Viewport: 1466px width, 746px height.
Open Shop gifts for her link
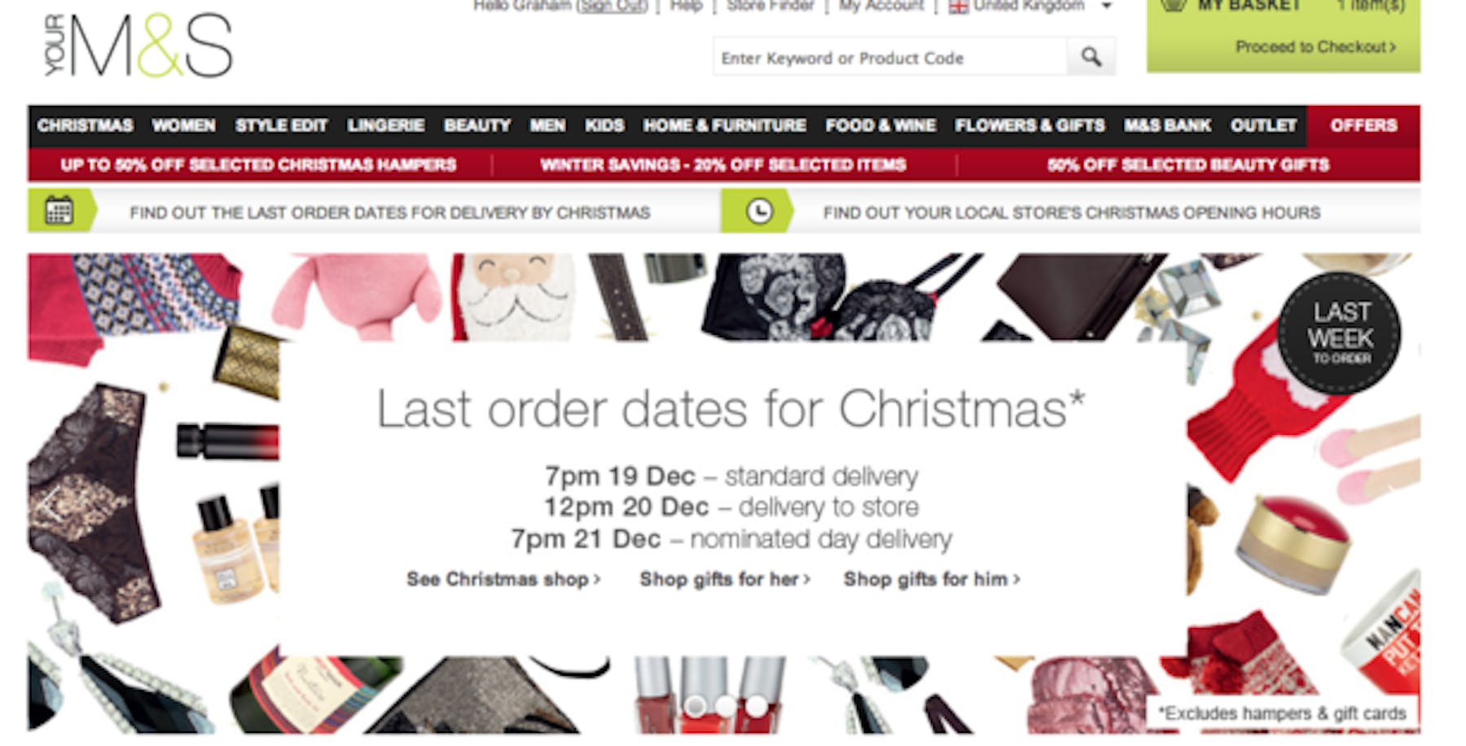tap(725, 579)
